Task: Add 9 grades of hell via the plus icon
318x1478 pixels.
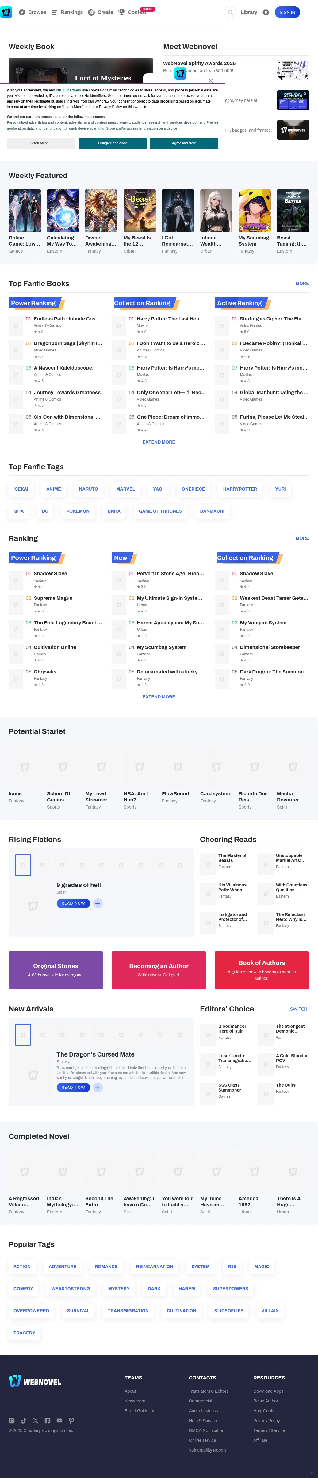Action: (x=98, y=903)
